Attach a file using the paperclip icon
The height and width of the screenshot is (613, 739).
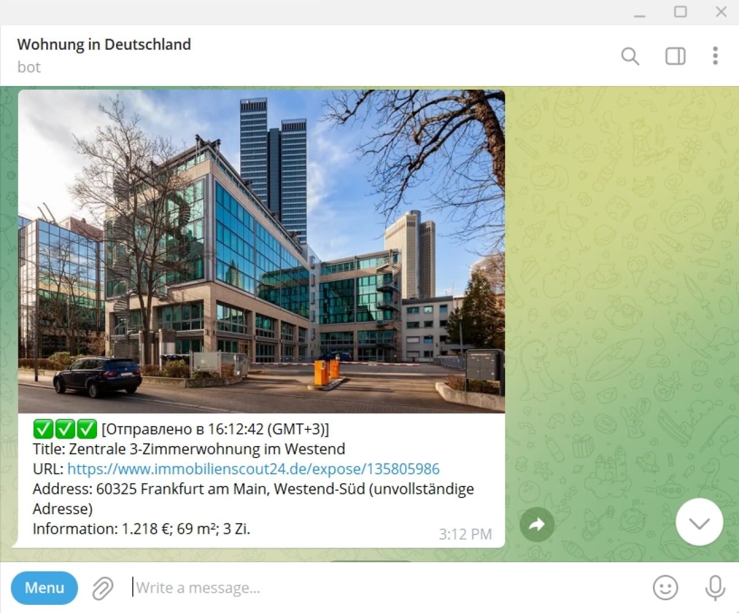click(x=103, y=588)
